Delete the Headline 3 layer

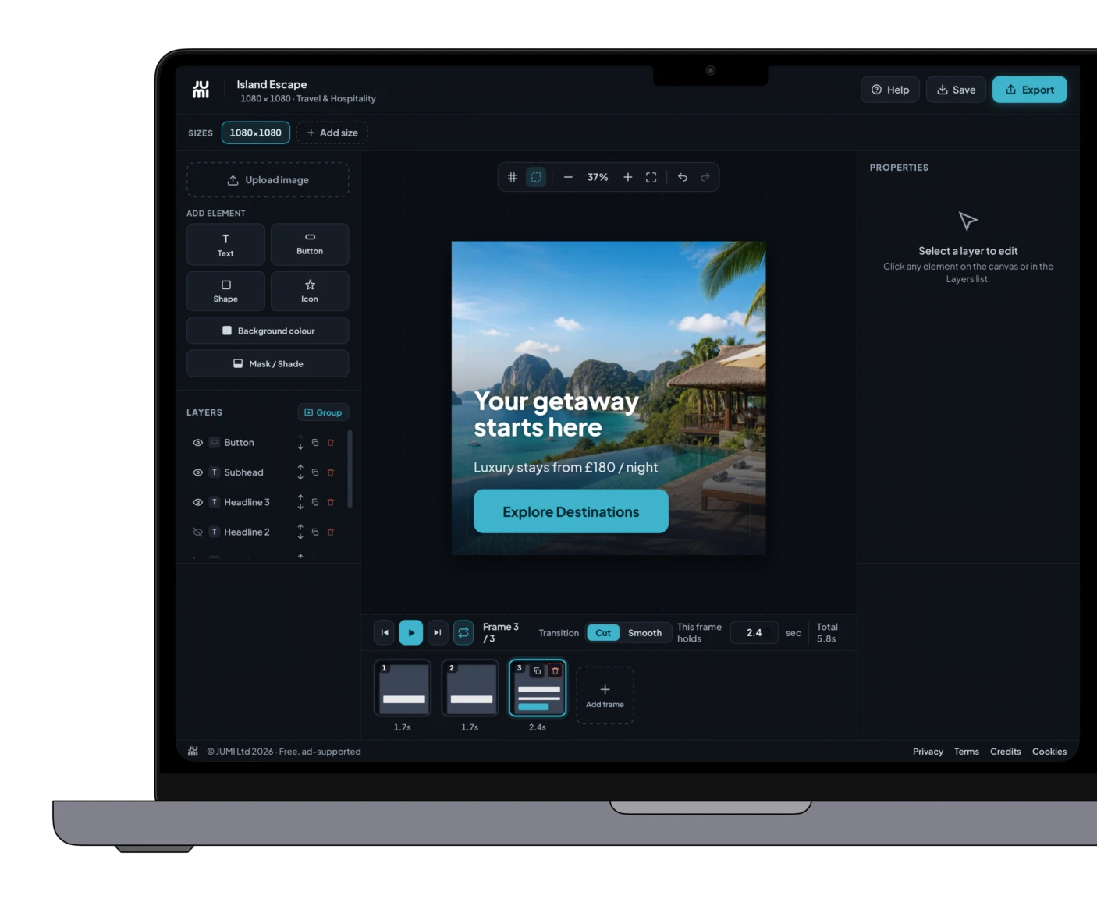pyautogui.click(x=331, y=502)
